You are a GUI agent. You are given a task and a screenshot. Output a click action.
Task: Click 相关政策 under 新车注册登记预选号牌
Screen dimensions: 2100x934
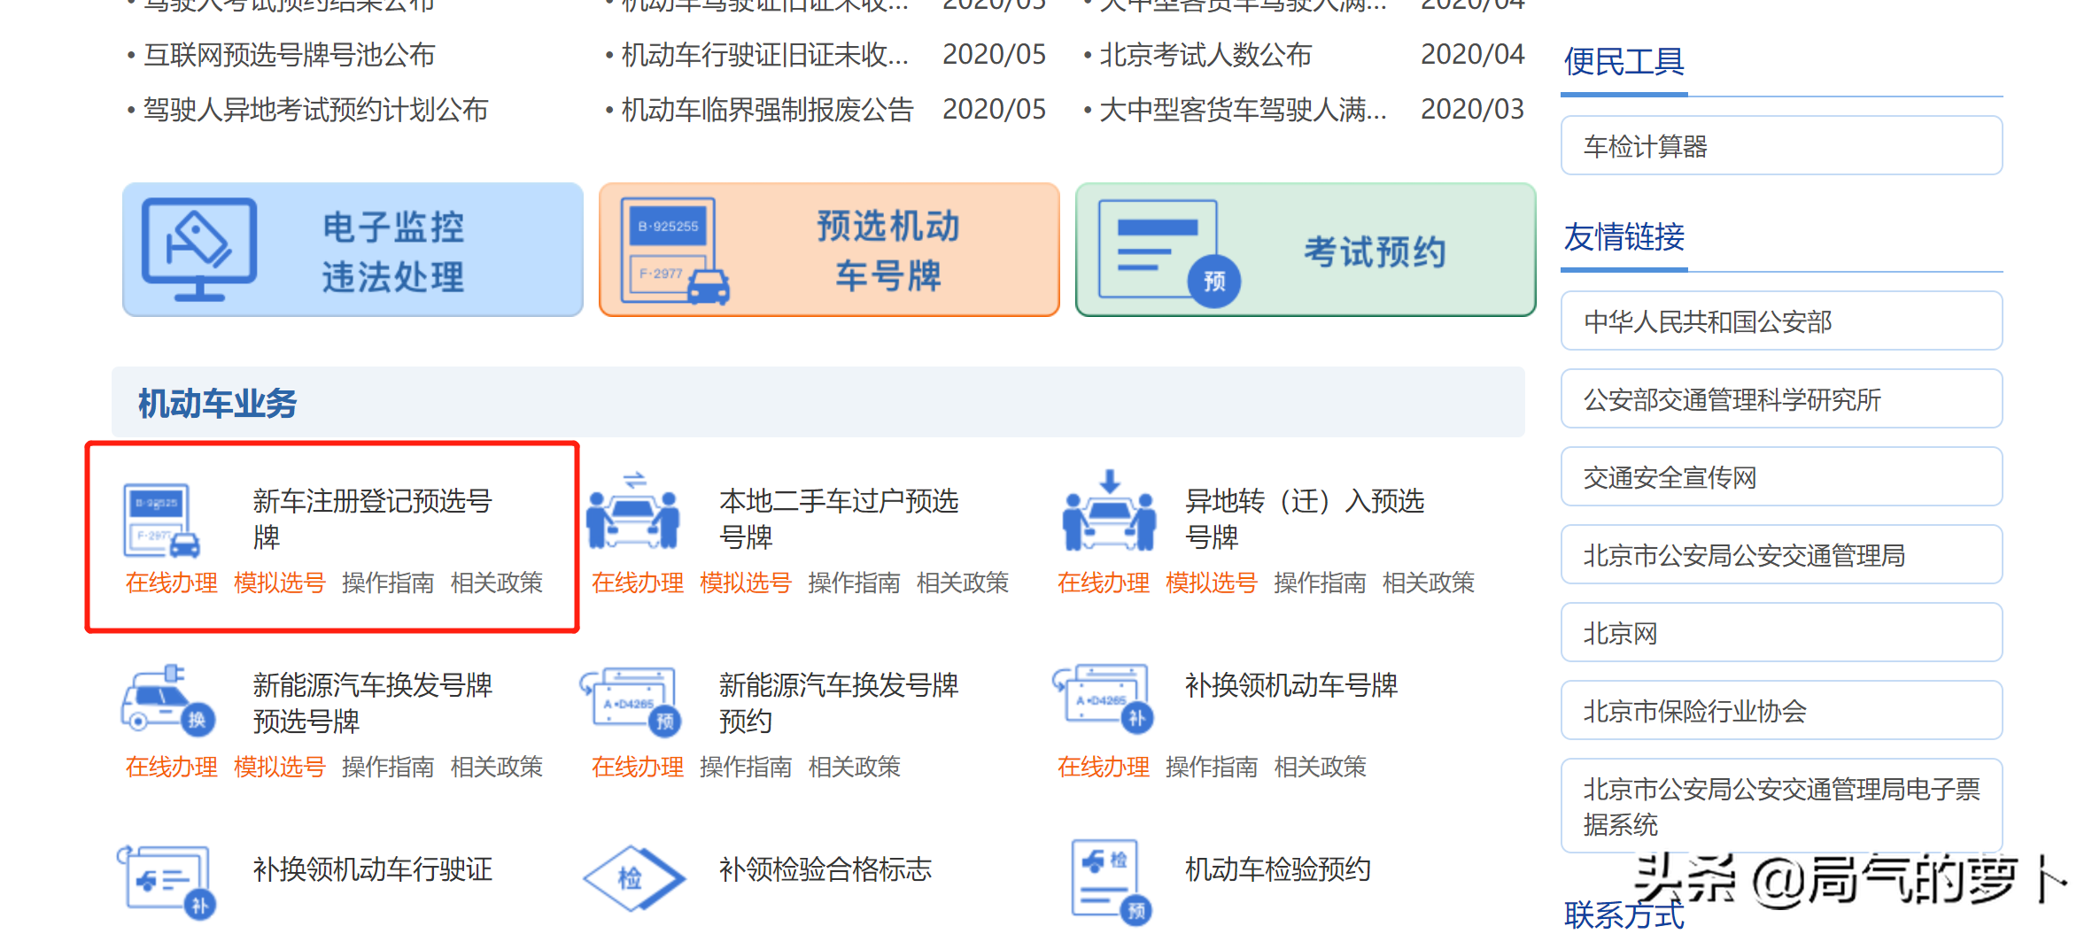(497, 583)
